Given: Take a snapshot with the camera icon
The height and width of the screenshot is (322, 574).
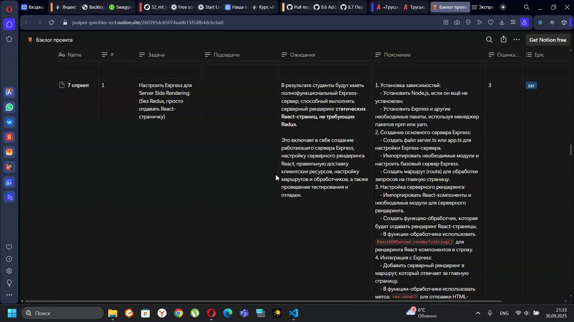Looking at the screenshot, I should (457, 22).
